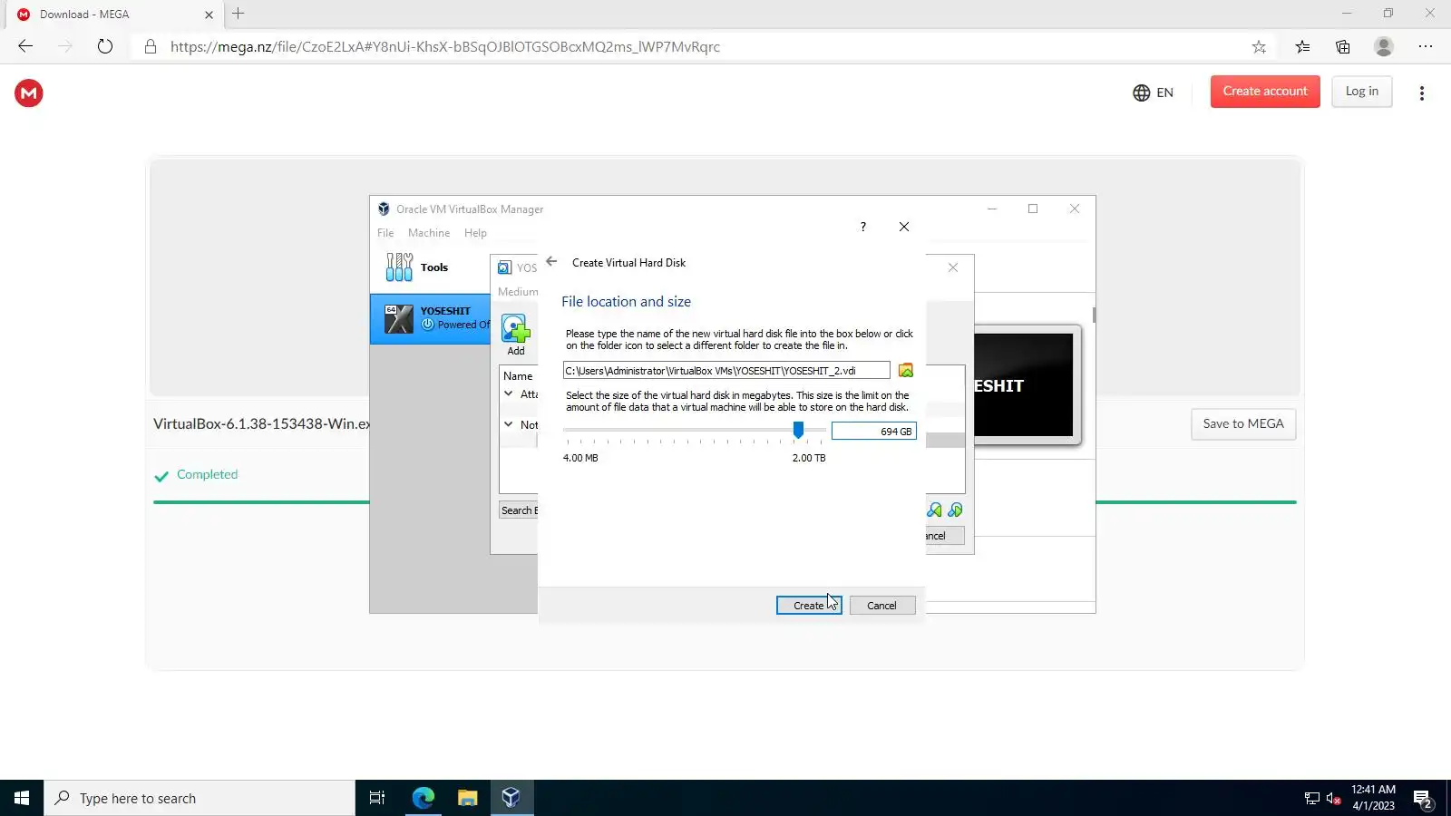Collapse the Attached group in the medium list
Image resolution: width=1451 pixels, height=816 pixels.
pos(509,393)
